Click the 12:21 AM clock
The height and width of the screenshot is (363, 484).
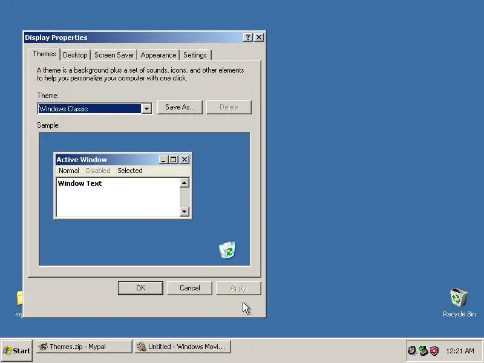[460, 351]
